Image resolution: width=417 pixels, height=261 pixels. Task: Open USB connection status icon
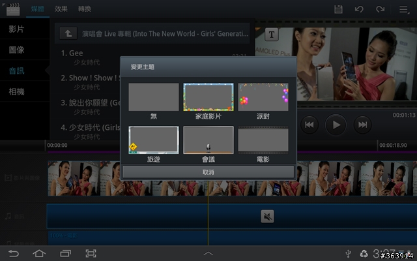348,254
